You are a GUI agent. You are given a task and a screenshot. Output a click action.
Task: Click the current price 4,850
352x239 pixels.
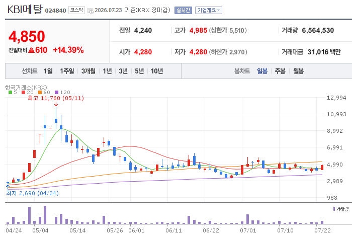(27, 36)
